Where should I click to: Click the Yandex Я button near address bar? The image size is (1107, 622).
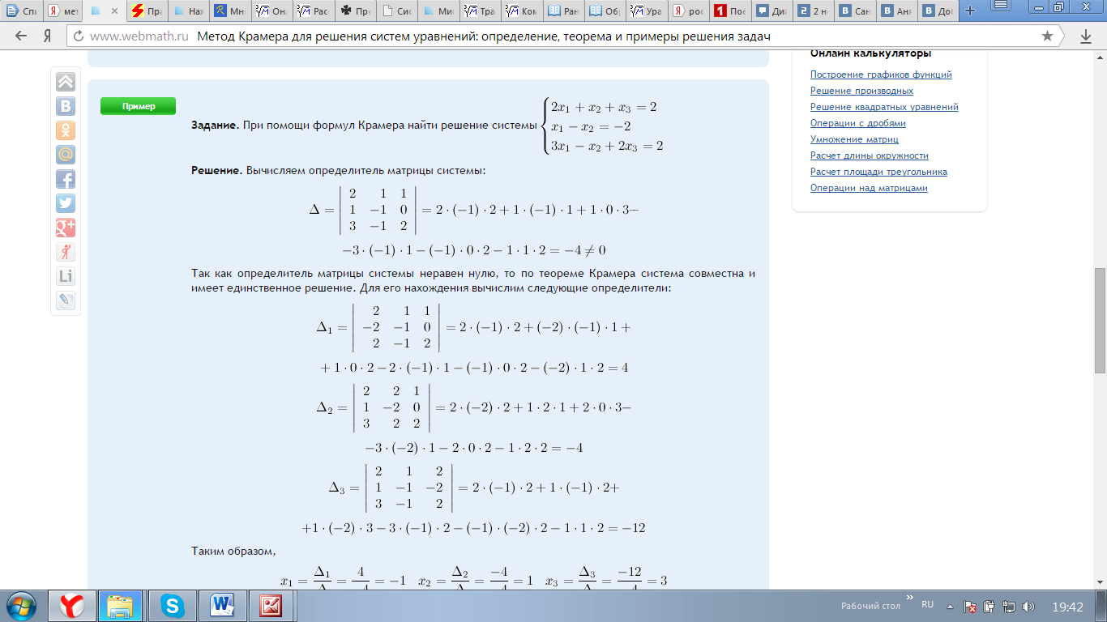(x=48, y=36)
